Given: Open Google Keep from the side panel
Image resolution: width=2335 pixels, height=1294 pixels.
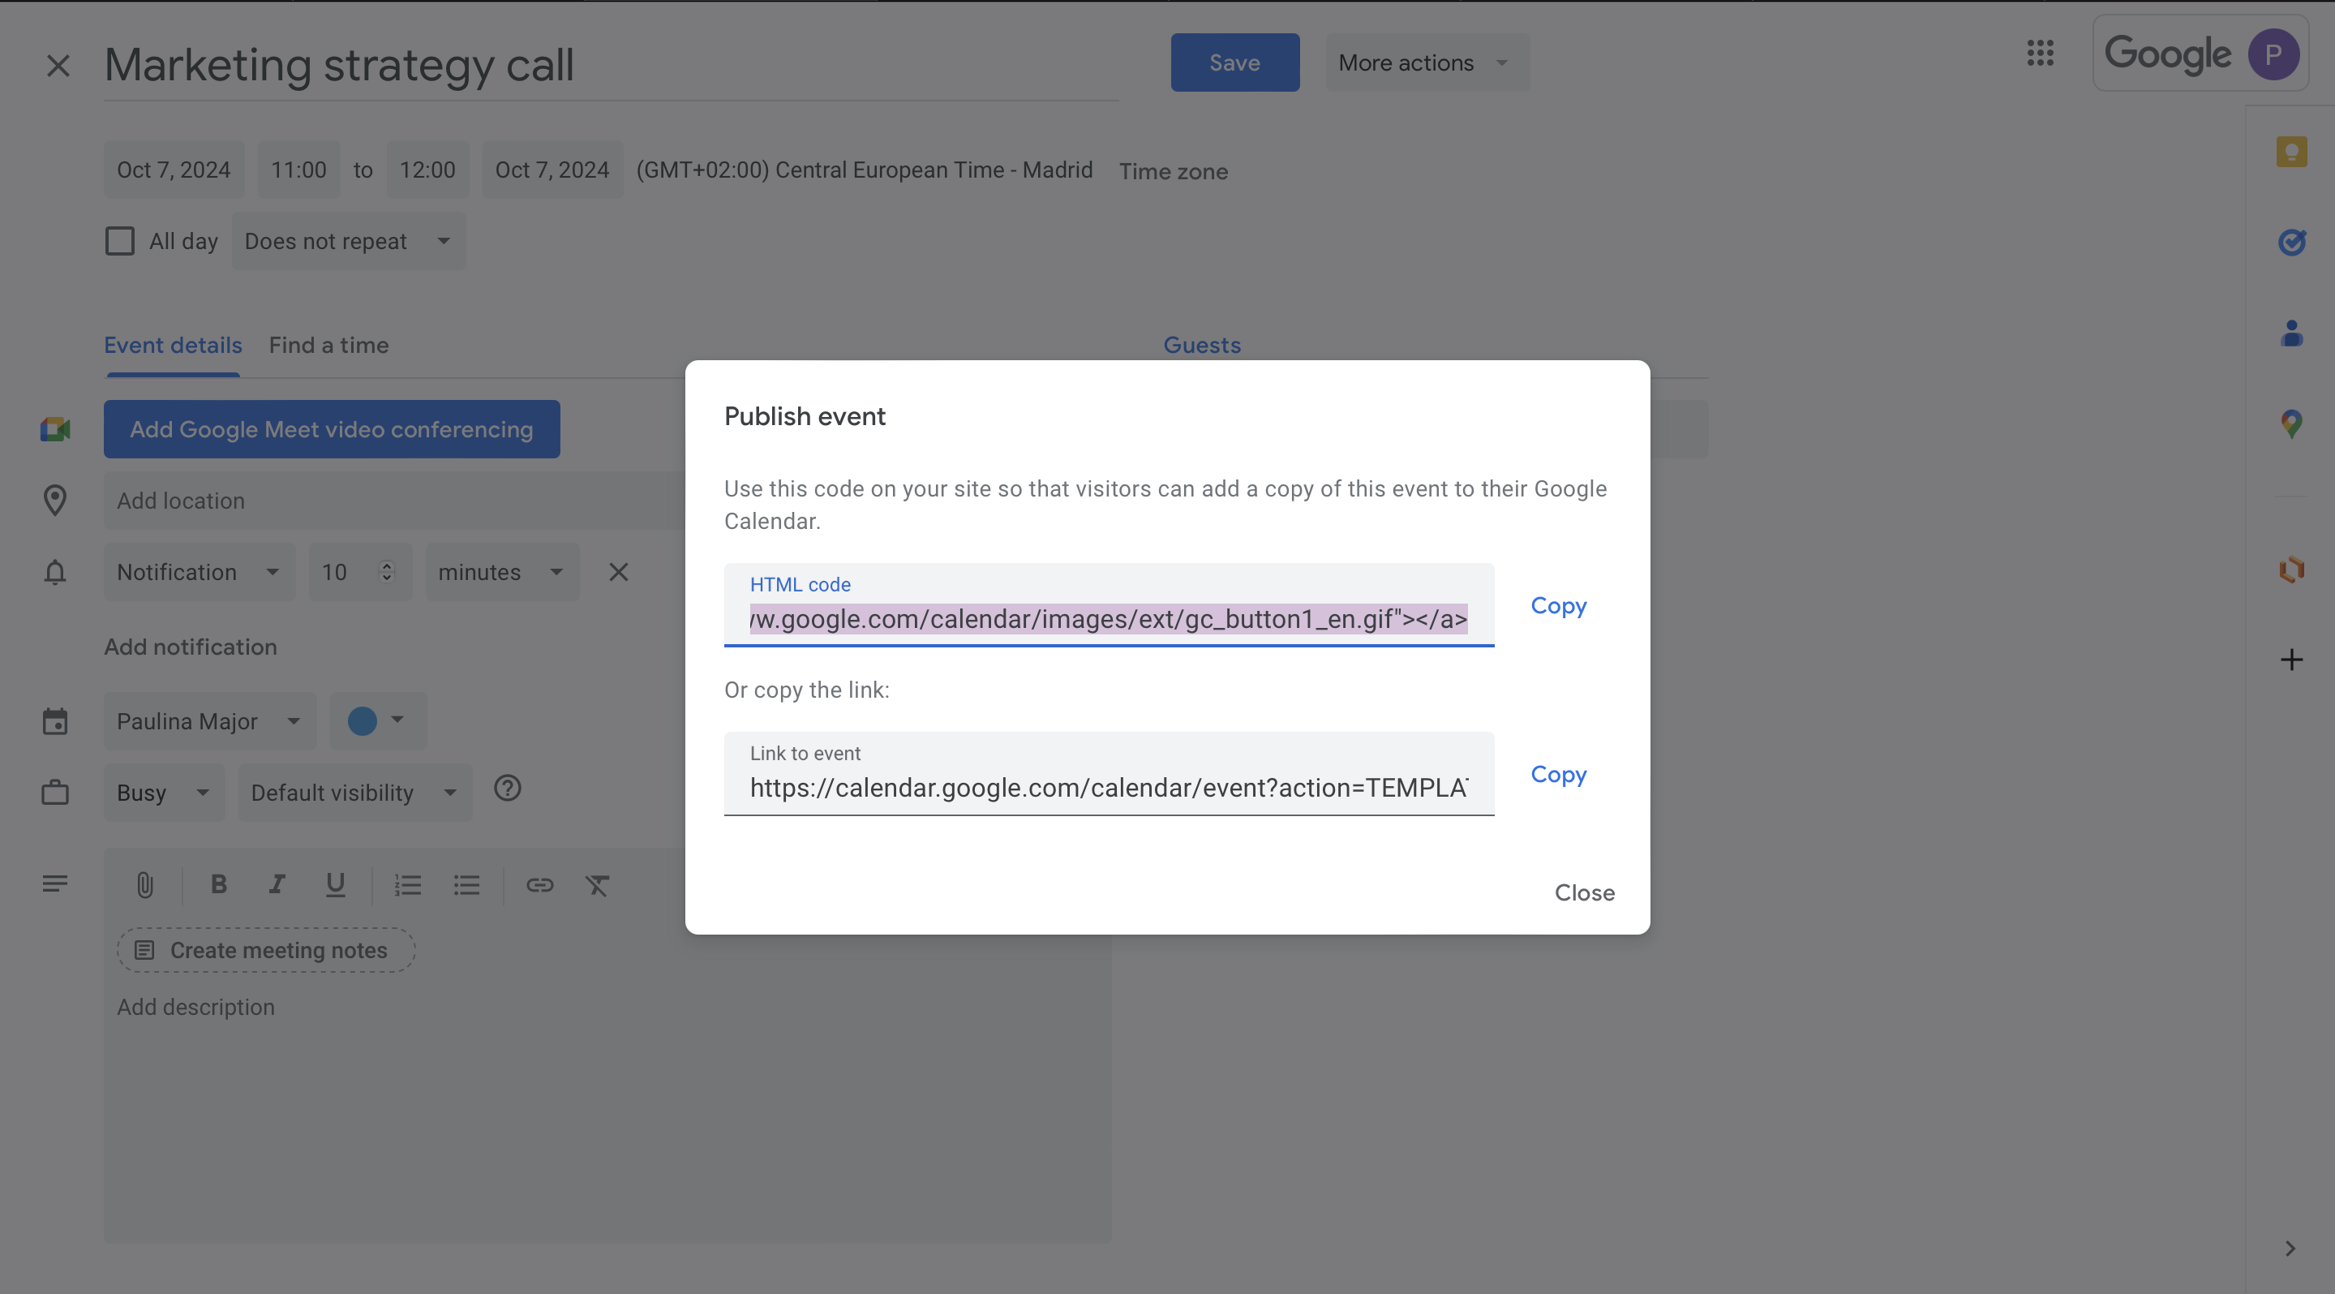Looking at the screenshot, I should point(2292,152).
